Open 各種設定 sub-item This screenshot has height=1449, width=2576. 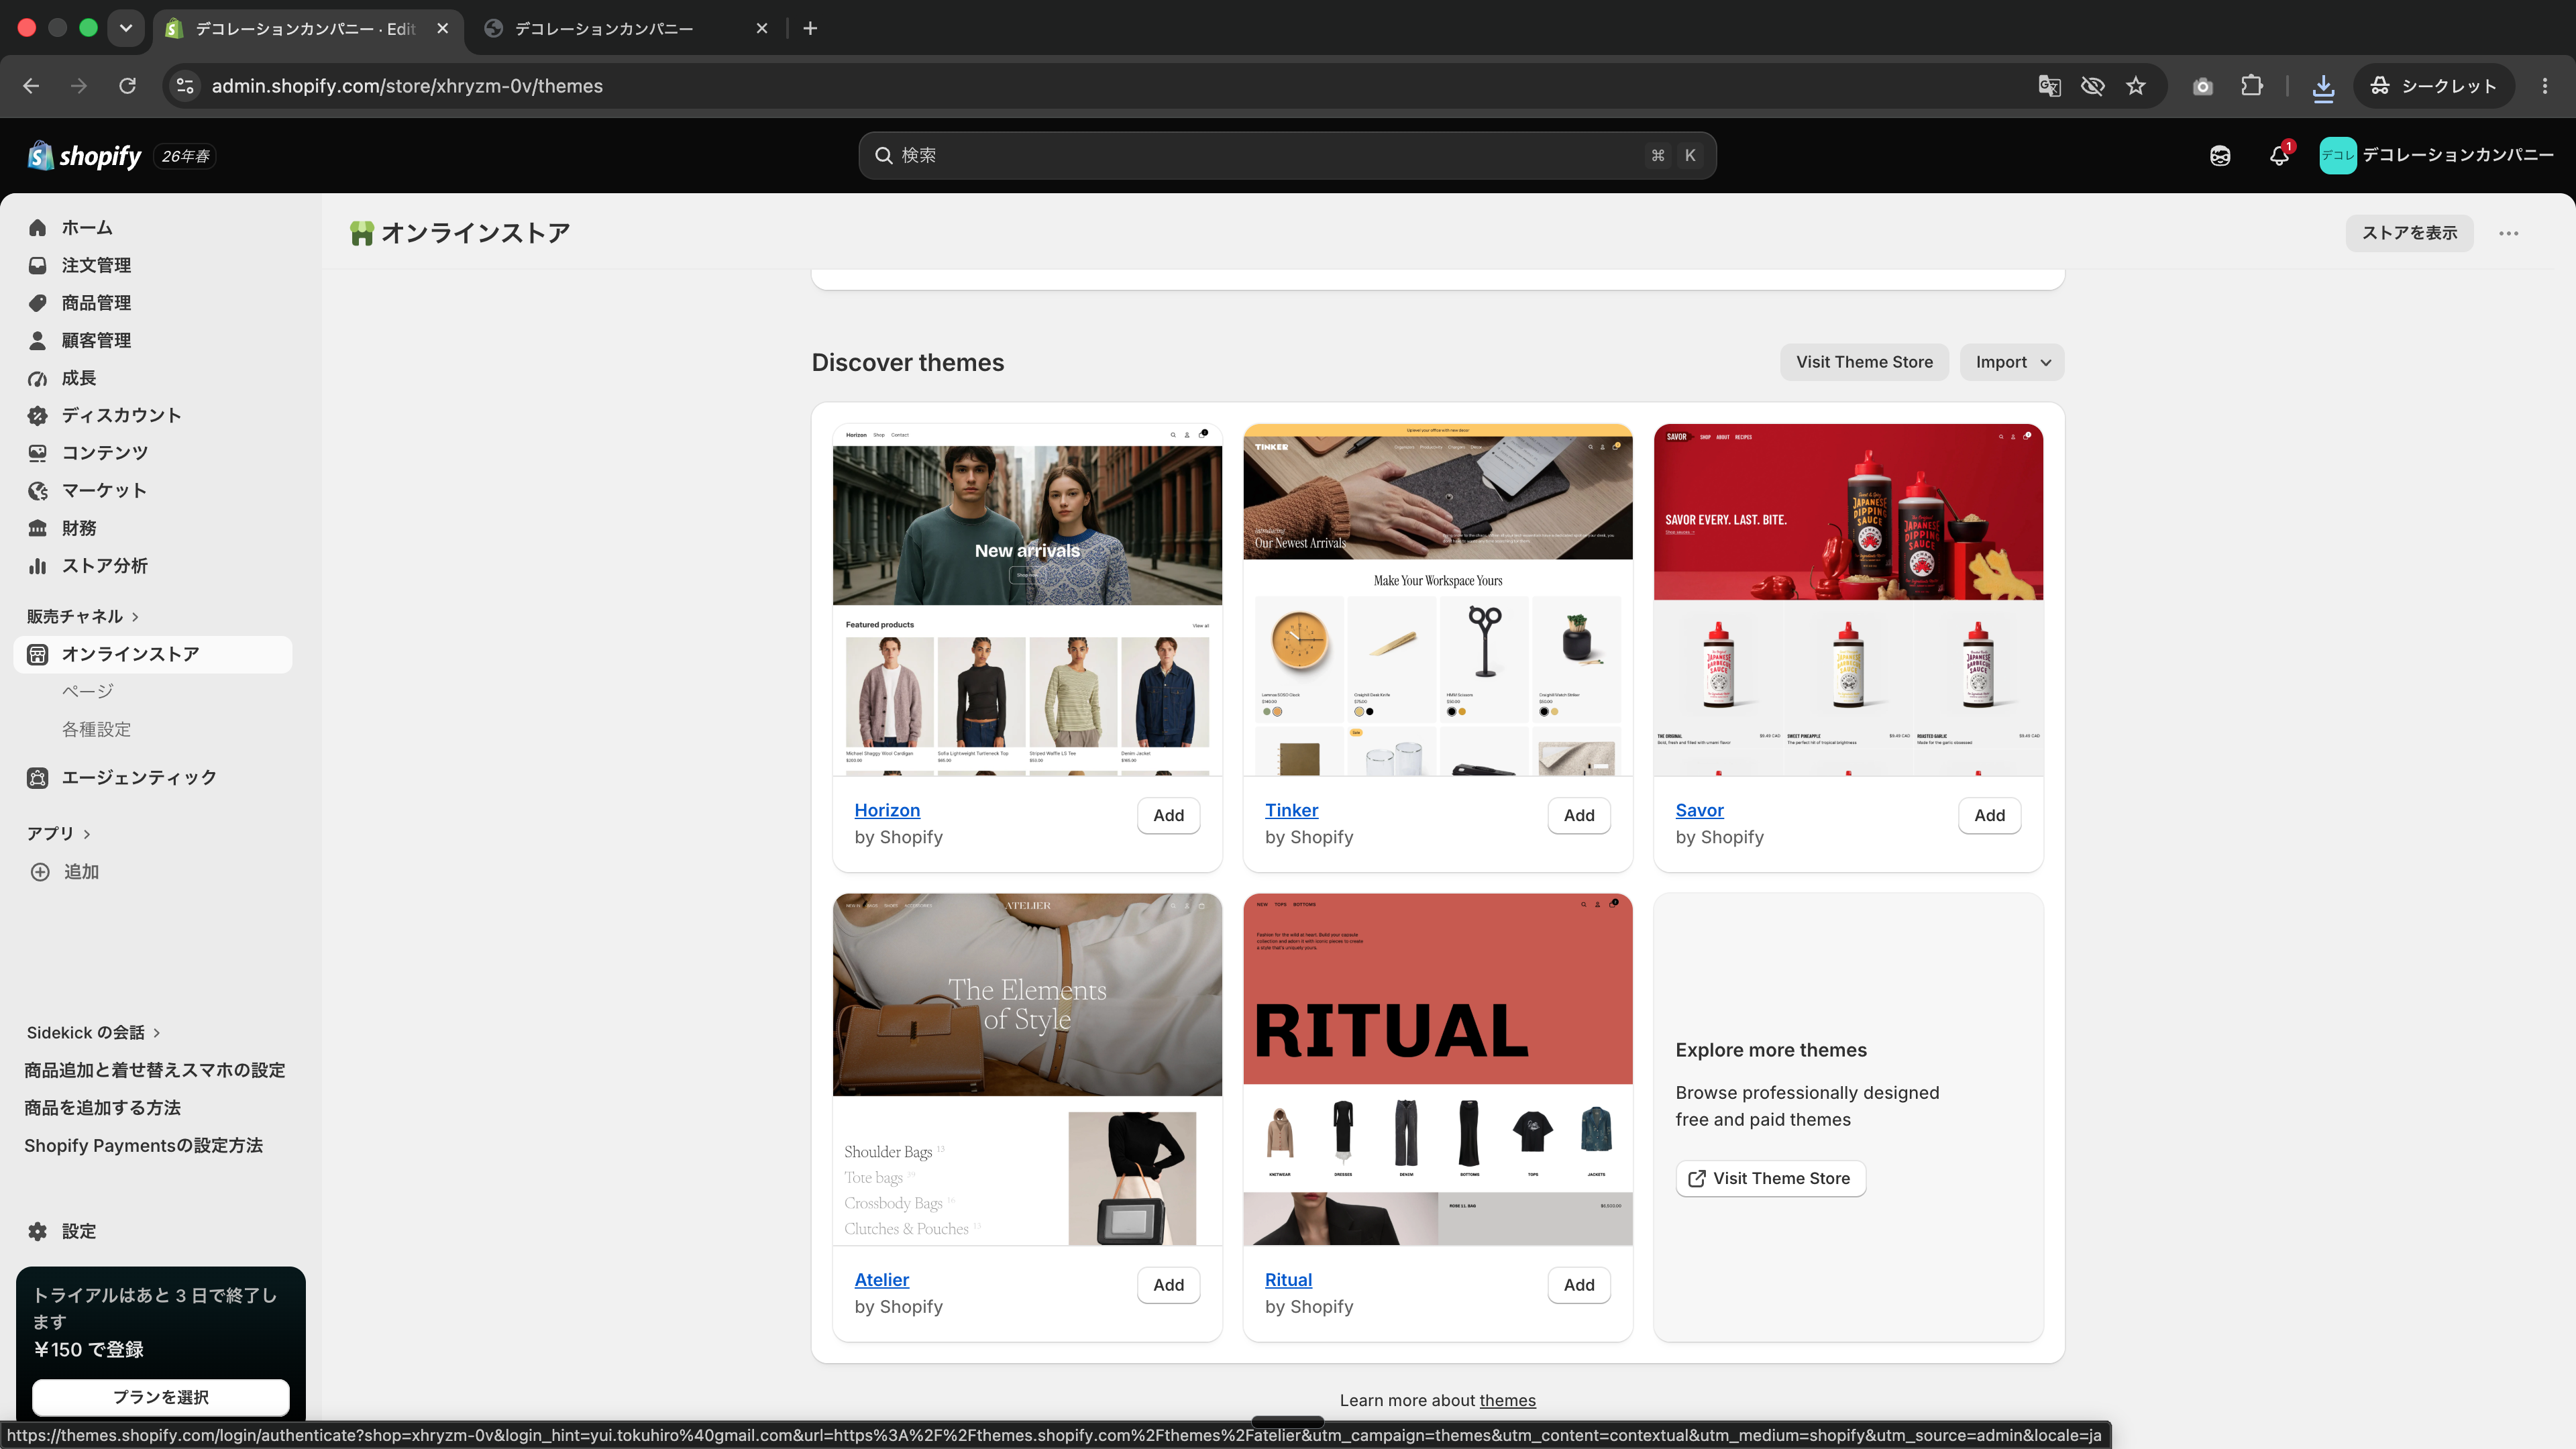96,730
